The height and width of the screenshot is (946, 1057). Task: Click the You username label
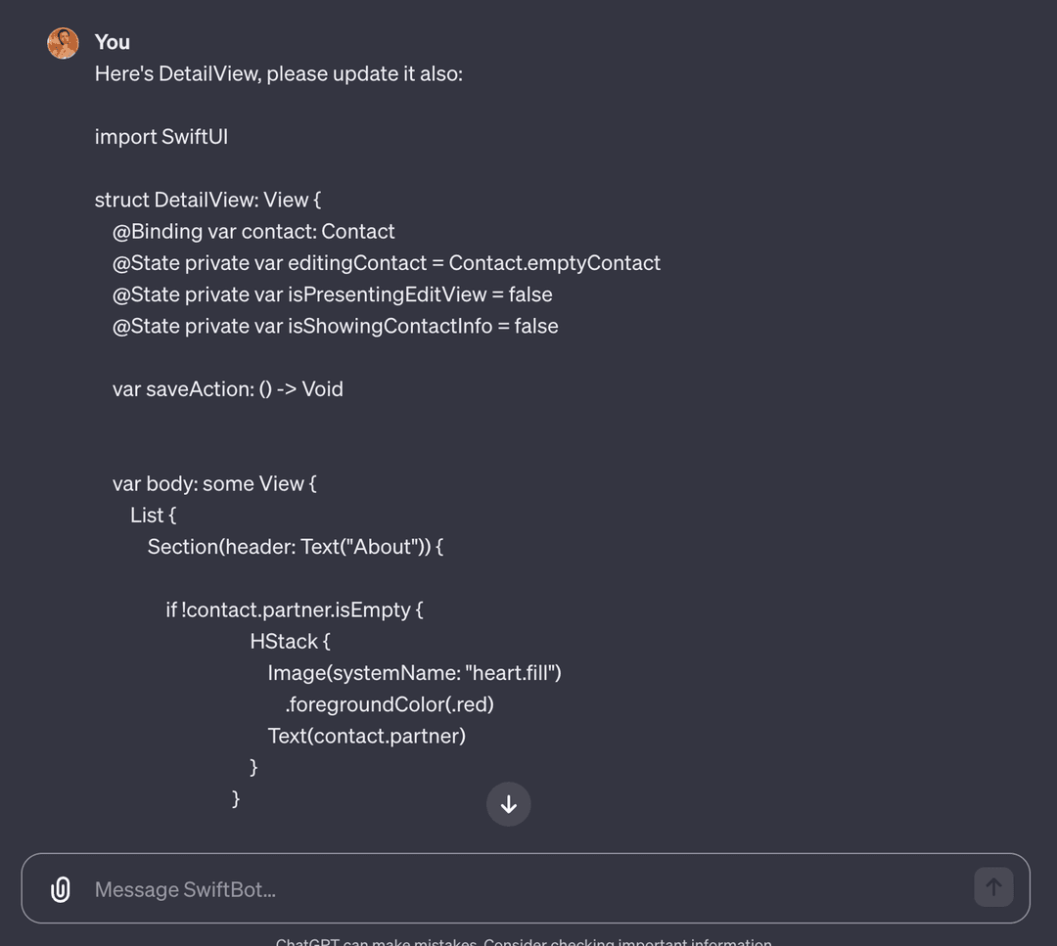[x=112, y=42]
